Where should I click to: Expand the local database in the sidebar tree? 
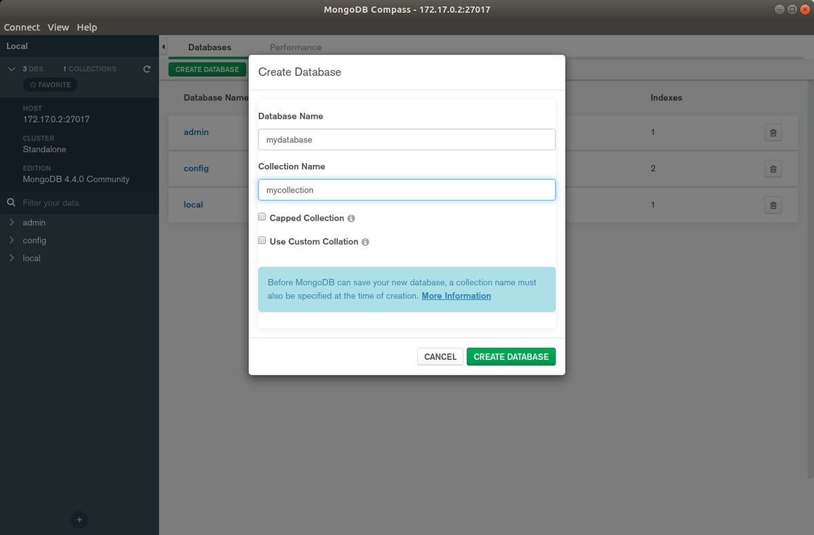tap(12, 258)
